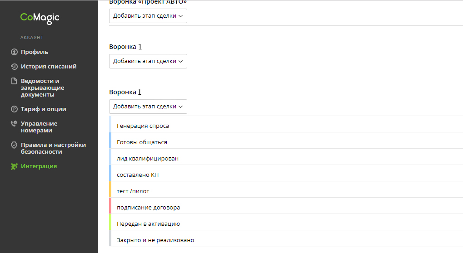Select the Закрыто и не реализовано stage
This screenshot has height=253, width=463.
tap(286, 238)
